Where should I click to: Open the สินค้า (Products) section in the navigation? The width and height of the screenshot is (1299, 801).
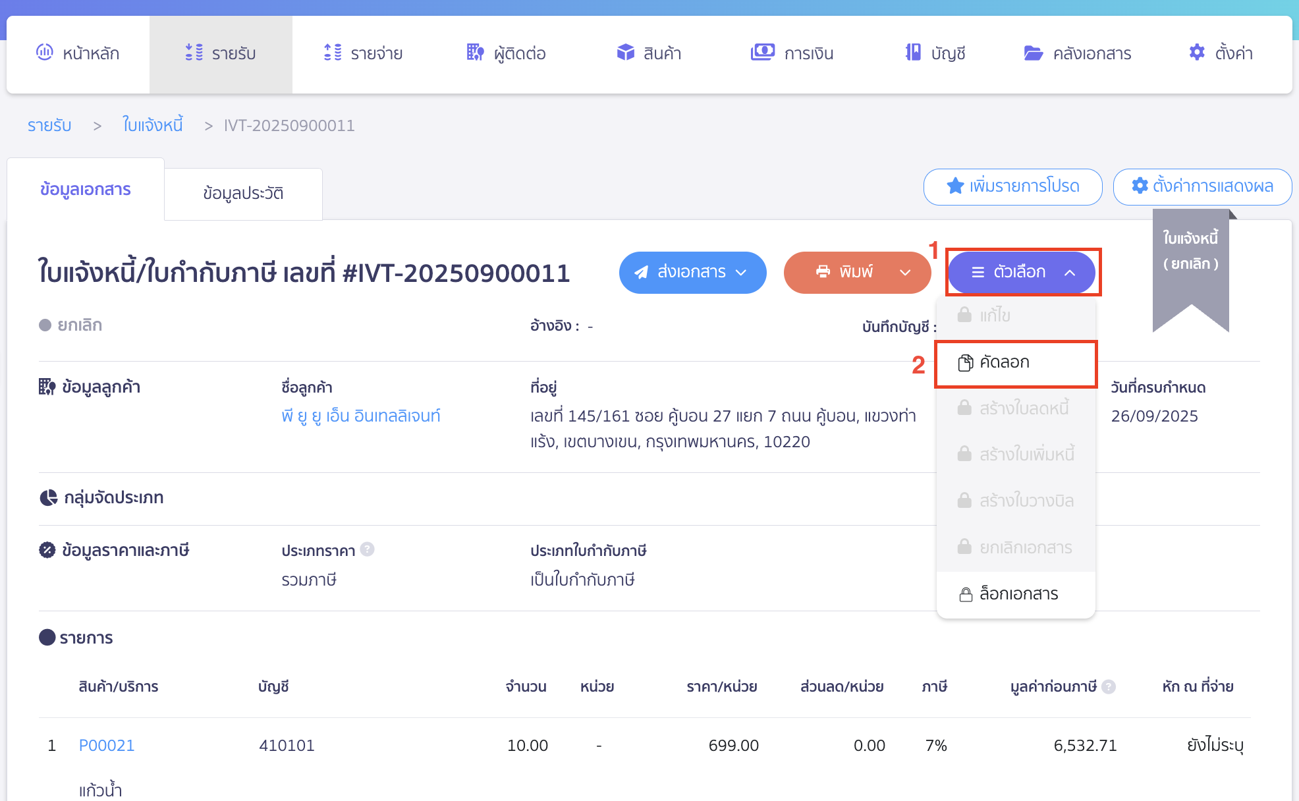650,53
